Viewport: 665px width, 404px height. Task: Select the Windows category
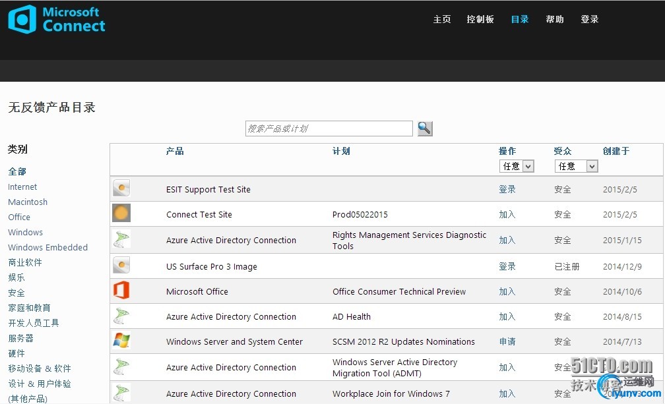tap(26, 232)
